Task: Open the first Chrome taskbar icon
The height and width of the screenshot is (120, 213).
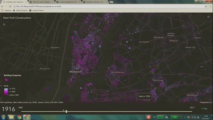Action: click(x=19, y=117)
